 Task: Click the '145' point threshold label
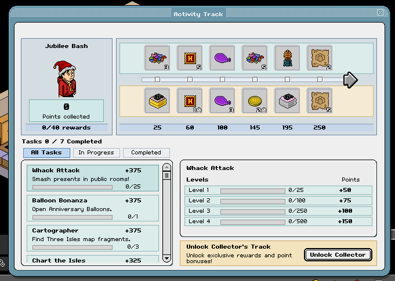255,128
